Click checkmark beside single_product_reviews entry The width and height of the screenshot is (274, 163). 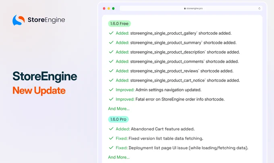pyautogui.click(x=111, y=71)
